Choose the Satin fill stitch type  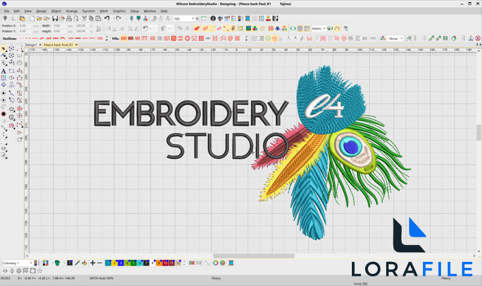pos(124,39)
